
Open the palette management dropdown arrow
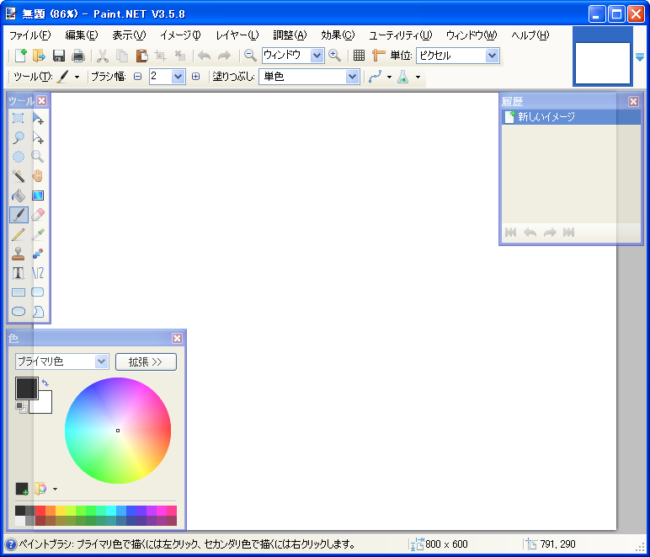55,489
